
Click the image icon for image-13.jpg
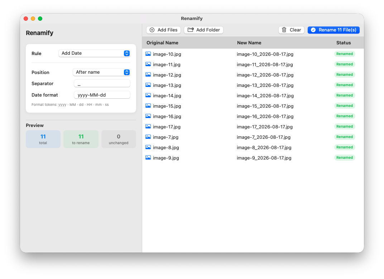148,85
